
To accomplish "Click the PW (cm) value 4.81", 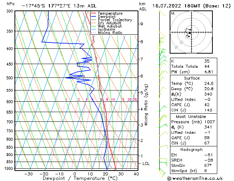I will click(x=209, y=72).
